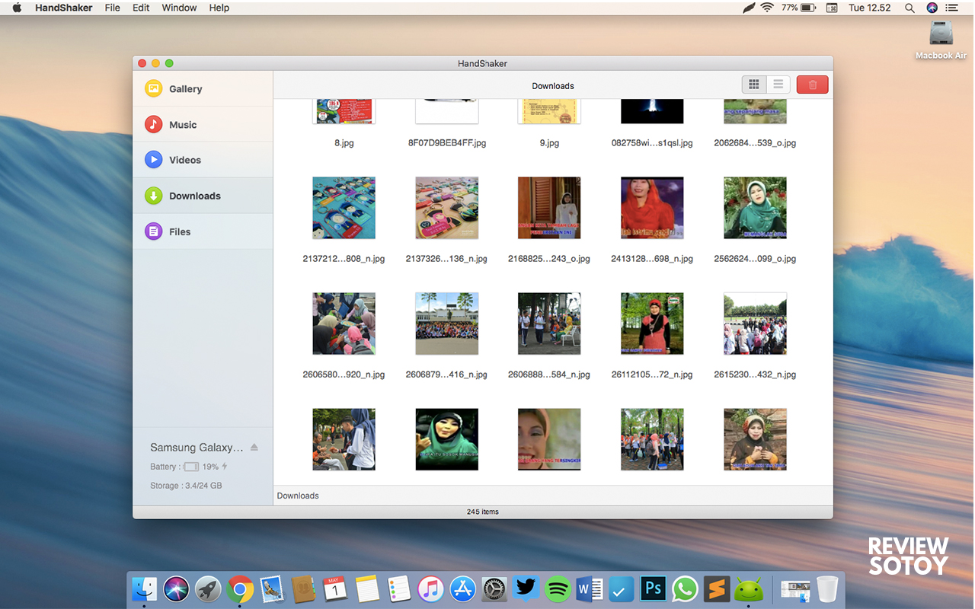Image resolution: width=975 pixels, height=609 pixels.
Task: Open System Preferences from the dock
Action: pyautogui.click(x=494, y=589)
